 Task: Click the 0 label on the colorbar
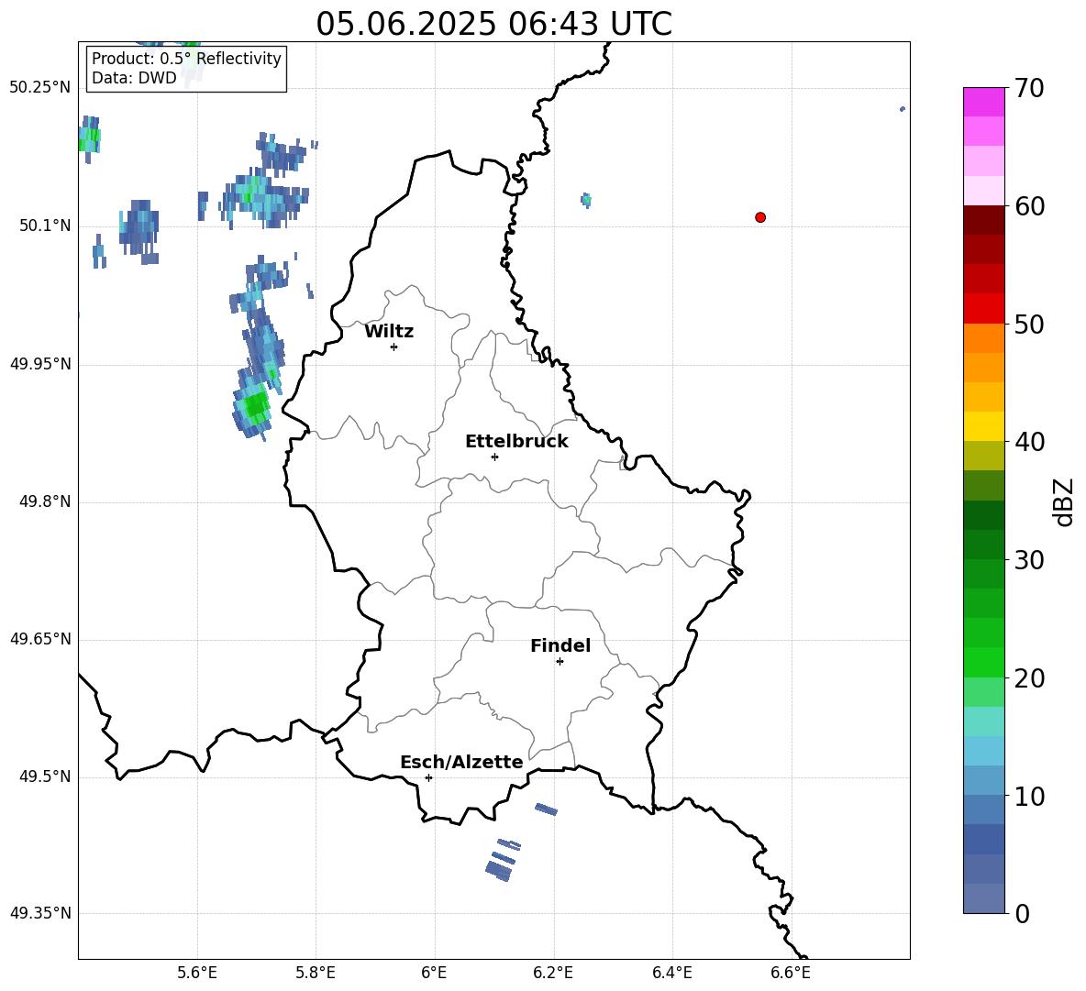(x=1022, y=913)
